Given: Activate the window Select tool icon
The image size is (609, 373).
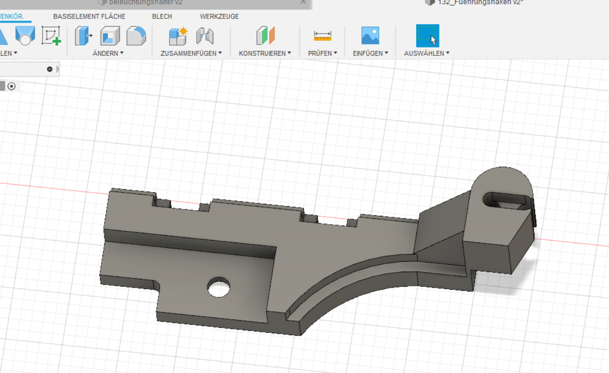Looking at the screenshot, I should (427, 36).
